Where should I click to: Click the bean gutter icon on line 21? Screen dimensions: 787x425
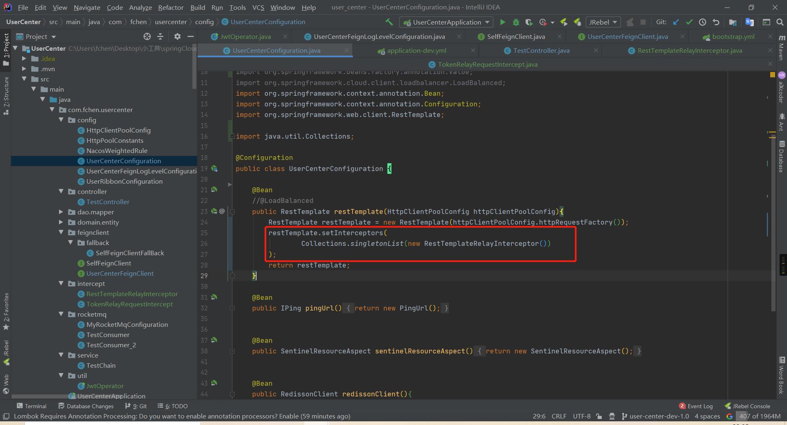214,190
